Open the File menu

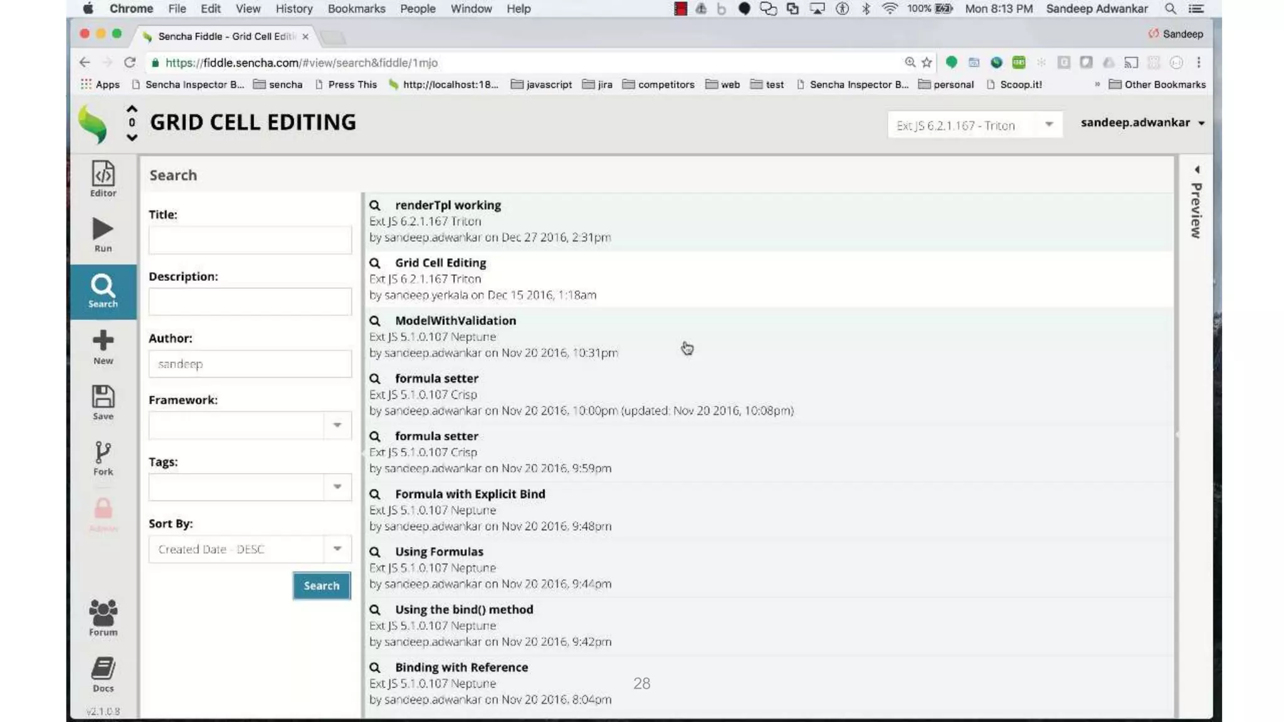177,9
